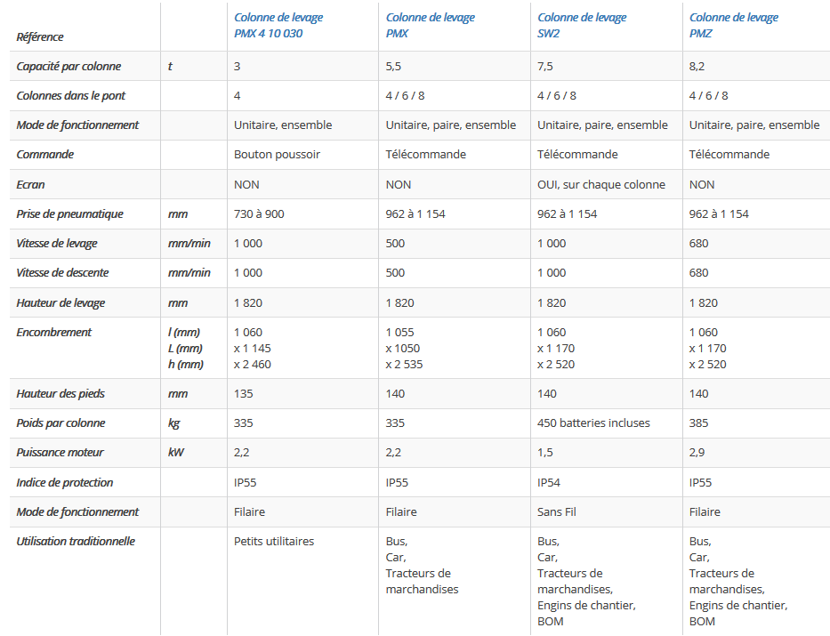This screenshot has width=830, height=636.
Task: Click the 'Prise de pneumatique' row label
Action: click(x=69, y=213)
